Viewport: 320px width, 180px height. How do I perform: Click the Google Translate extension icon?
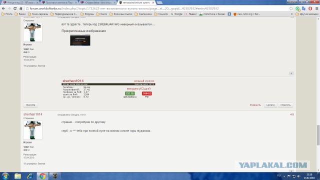pos(304,8)
